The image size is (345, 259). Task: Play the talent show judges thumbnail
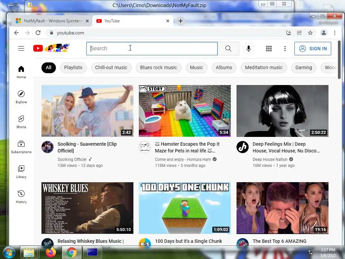pos(282,208)
